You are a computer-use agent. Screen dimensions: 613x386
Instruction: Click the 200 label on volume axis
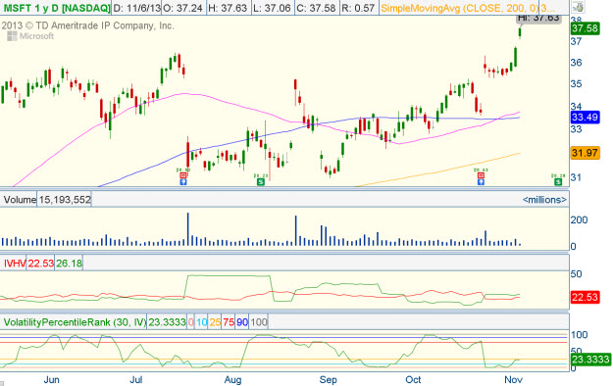[579, 220]
